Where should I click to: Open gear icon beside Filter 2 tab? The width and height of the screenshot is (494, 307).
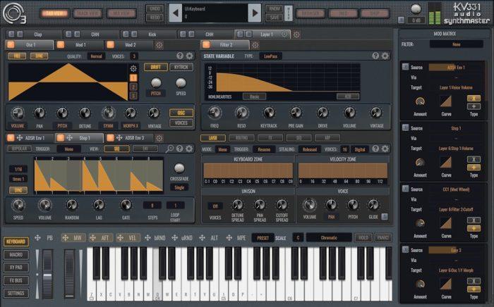pos(255,45)
